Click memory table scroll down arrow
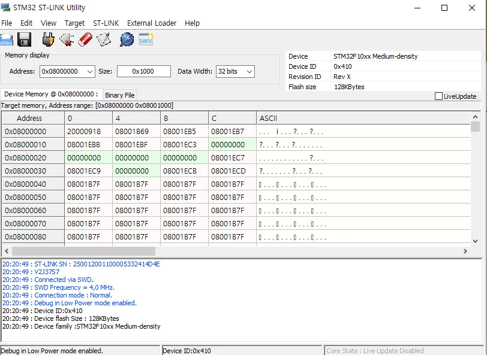Viewport: 487px width, 355px height. pos(475,241)
